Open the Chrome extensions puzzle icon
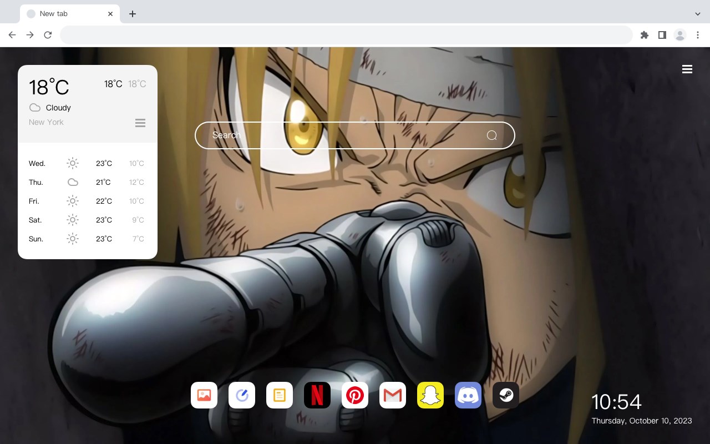The image size is (710, 444). click(645, 35)
